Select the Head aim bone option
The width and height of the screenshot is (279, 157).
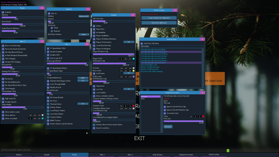52,28
